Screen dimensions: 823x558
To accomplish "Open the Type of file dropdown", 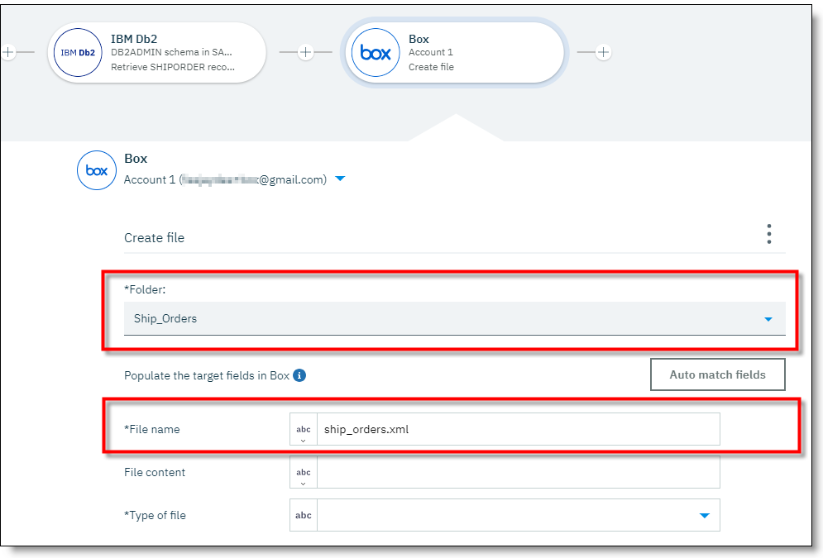I will [x=705, y=514].
